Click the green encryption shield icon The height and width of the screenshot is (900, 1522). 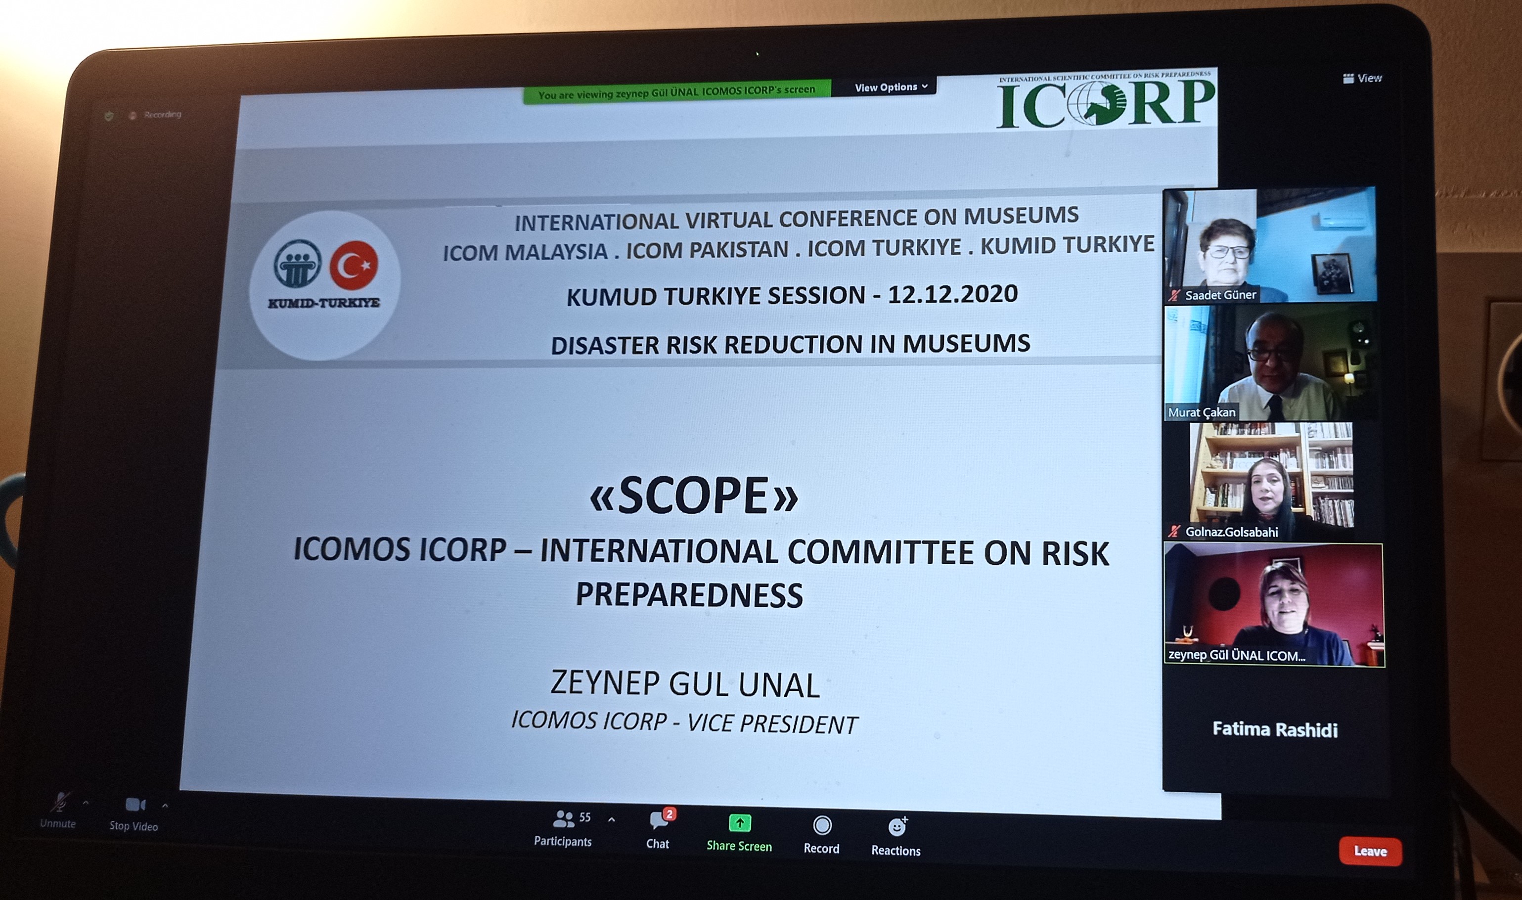tap(109, 116)
